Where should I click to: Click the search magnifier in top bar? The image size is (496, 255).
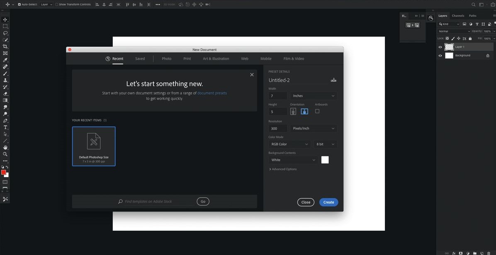[474, 5]
